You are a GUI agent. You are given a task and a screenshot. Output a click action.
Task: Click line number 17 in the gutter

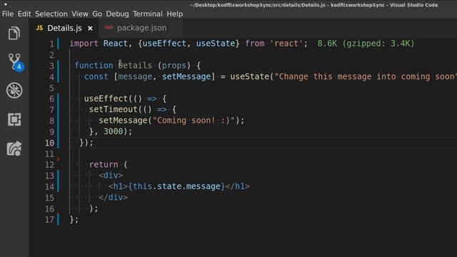pos(49,220)
